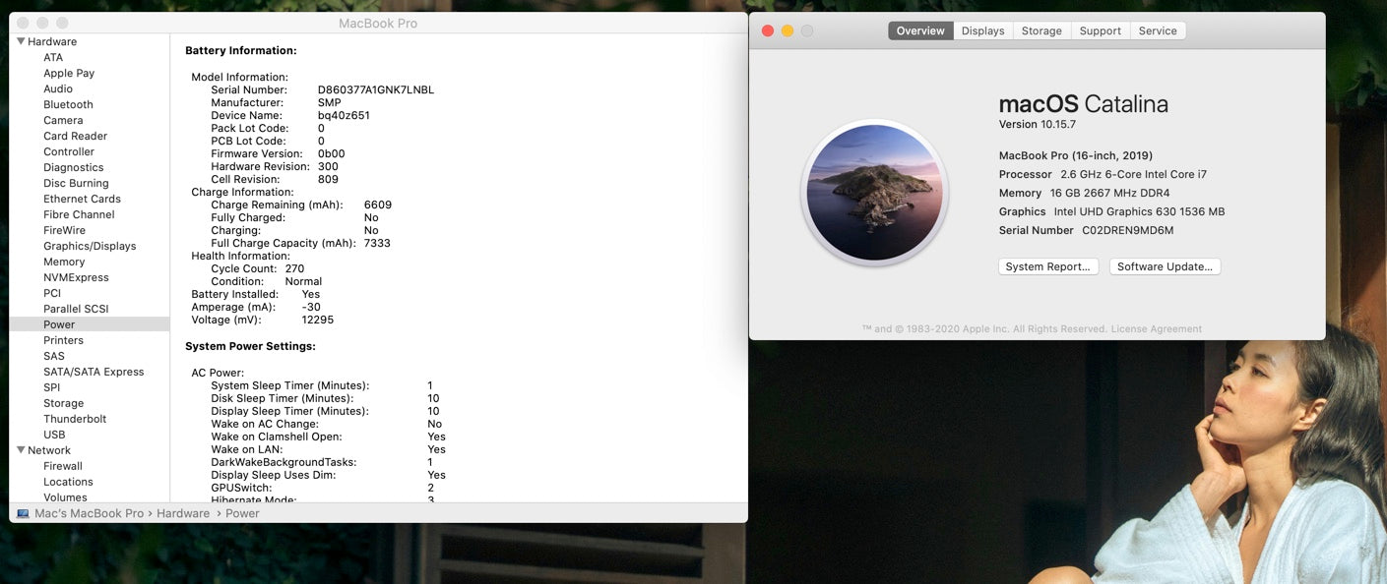The image size is (1387, 584).
Task: Select Bluetooth in the hardware sidebar
Action: click(x=68, y=104)
